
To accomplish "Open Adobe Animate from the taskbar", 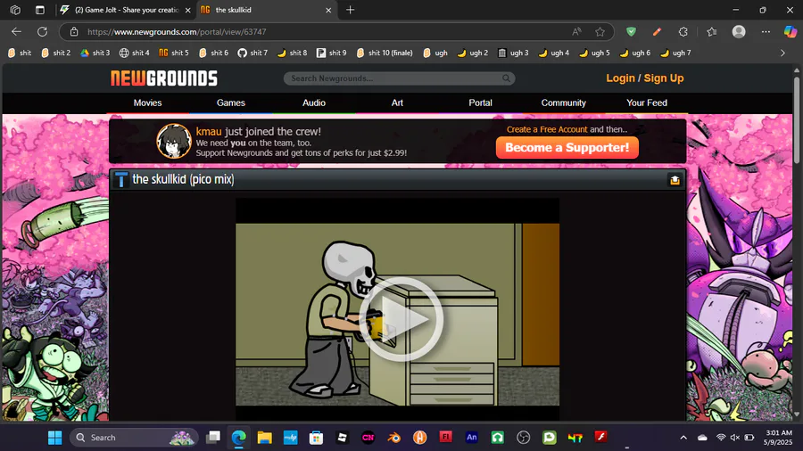I will point(472,438).
